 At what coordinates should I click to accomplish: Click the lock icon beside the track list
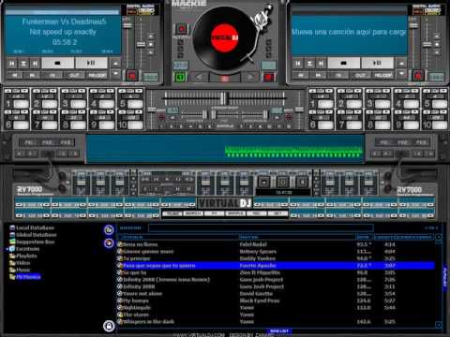pyautogui.click(x=109, y=326)
